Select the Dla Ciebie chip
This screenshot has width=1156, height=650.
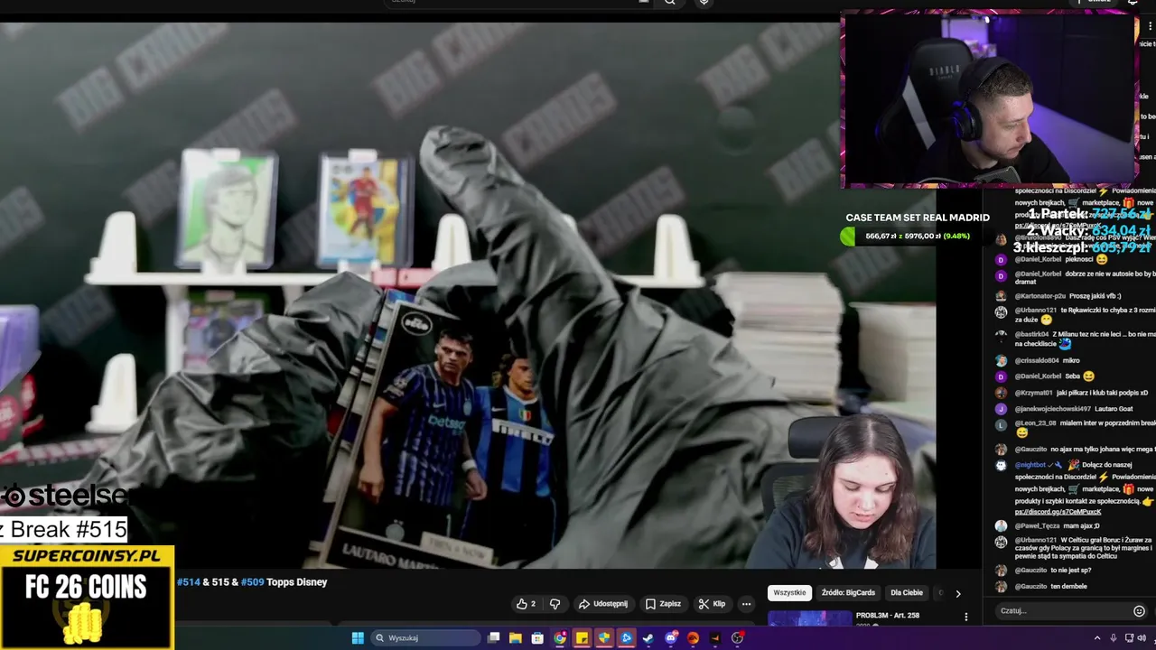click(x=907, y=593)
